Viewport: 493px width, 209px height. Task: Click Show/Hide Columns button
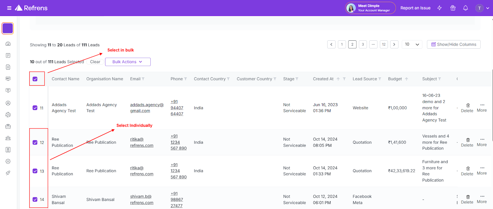454,44
